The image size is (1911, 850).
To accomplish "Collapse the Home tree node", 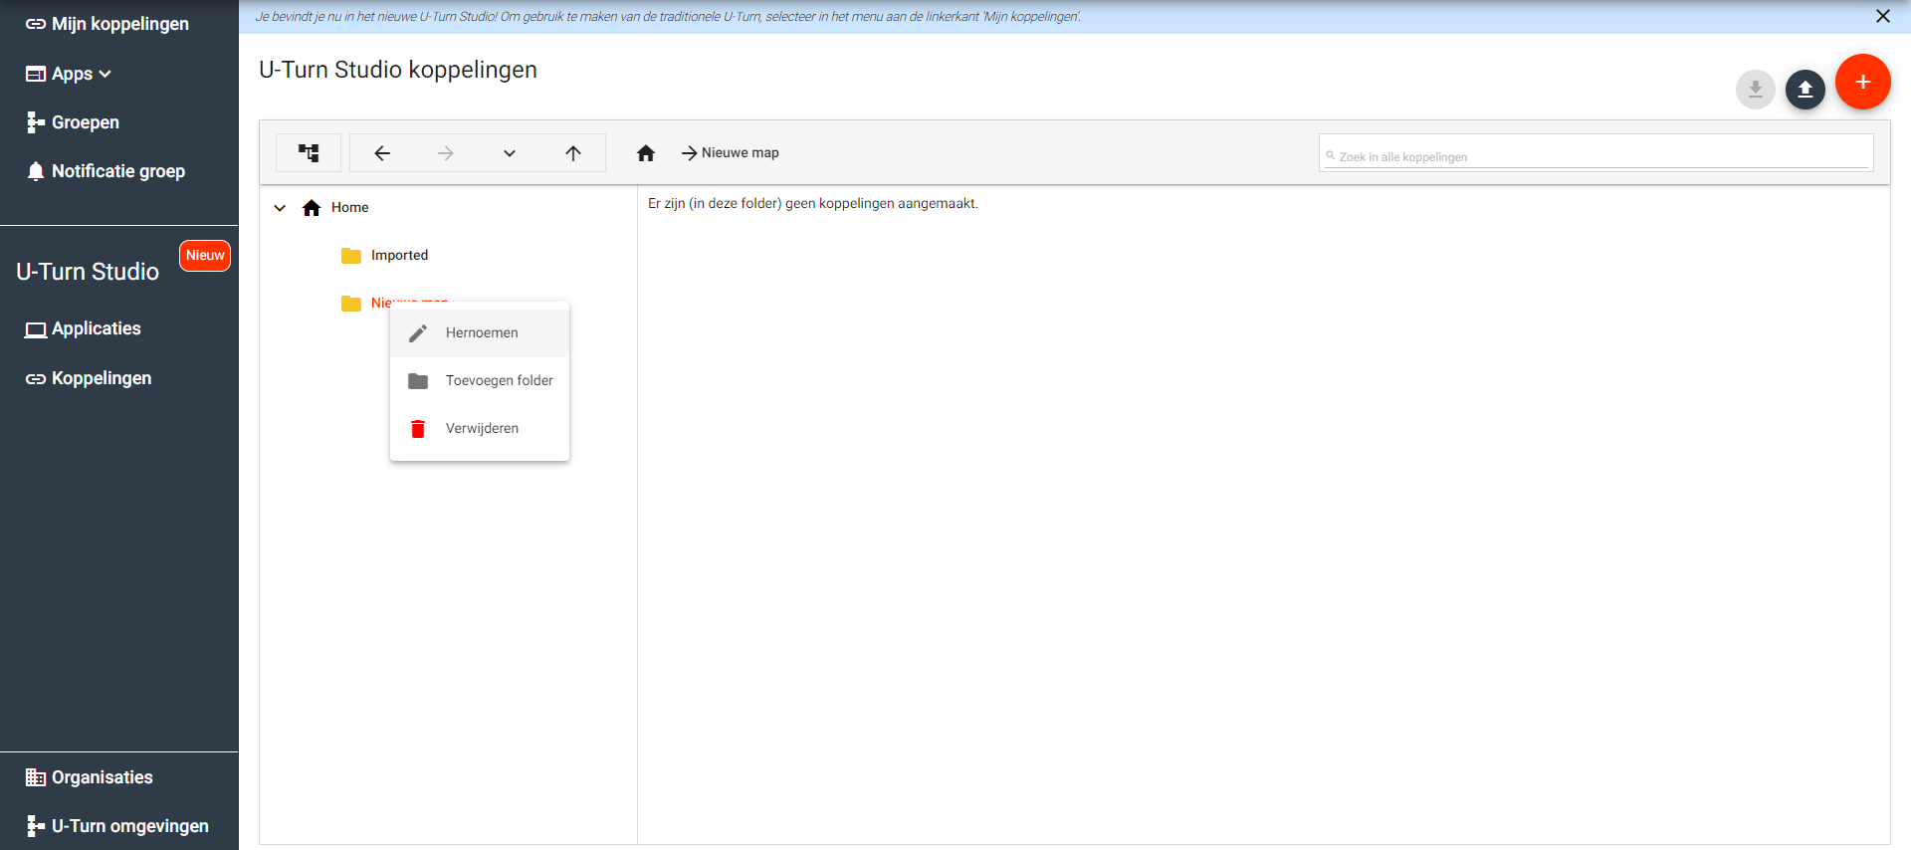I will (280, 208).
